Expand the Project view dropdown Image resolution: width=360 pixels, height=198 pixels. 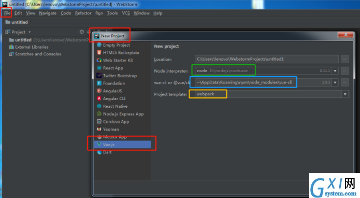click(x=30, y=32)
